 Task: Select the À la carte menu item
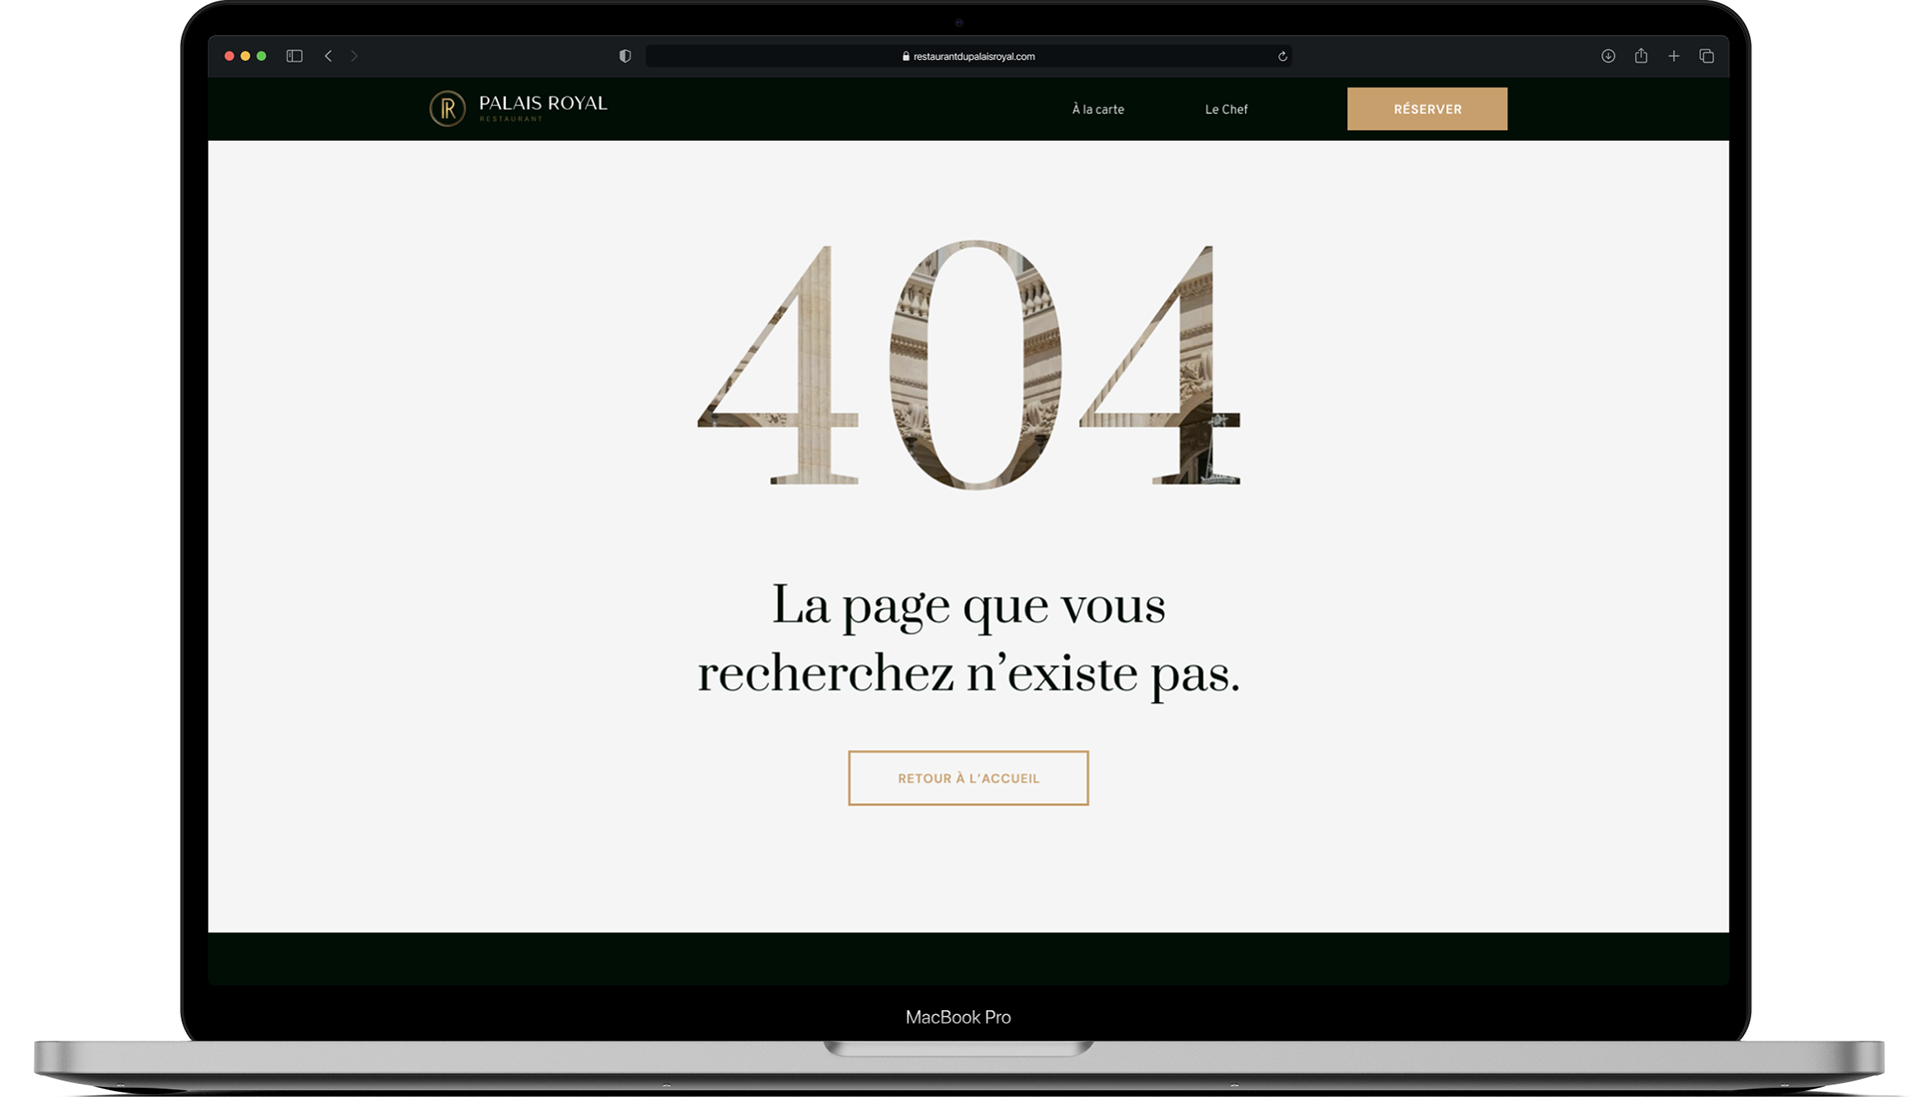pyautogui.click(x=1096, y=109)
